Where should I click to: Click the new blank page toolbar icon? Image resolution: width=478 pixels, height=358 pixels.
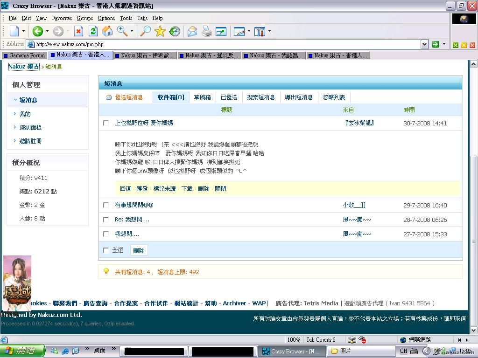(14, 31)
